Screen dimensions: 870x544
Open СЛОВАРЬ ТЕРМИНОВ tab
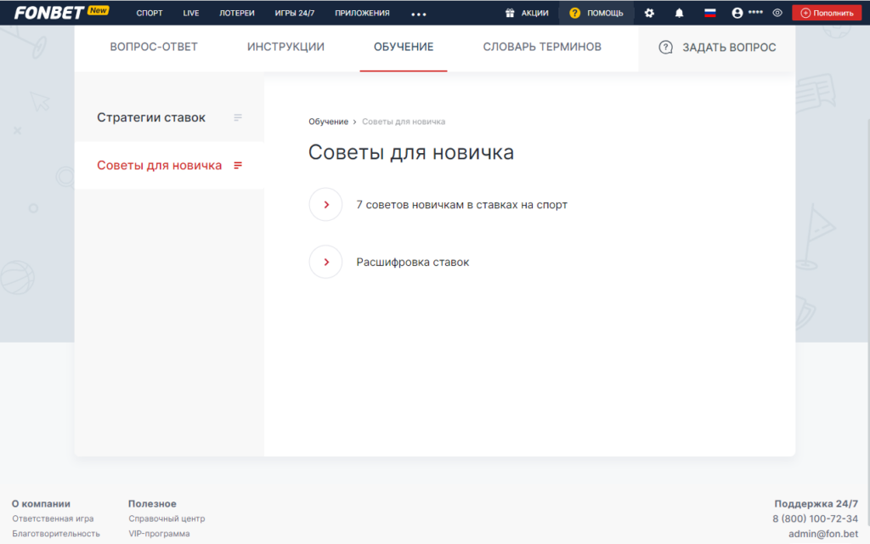point(542,48)
